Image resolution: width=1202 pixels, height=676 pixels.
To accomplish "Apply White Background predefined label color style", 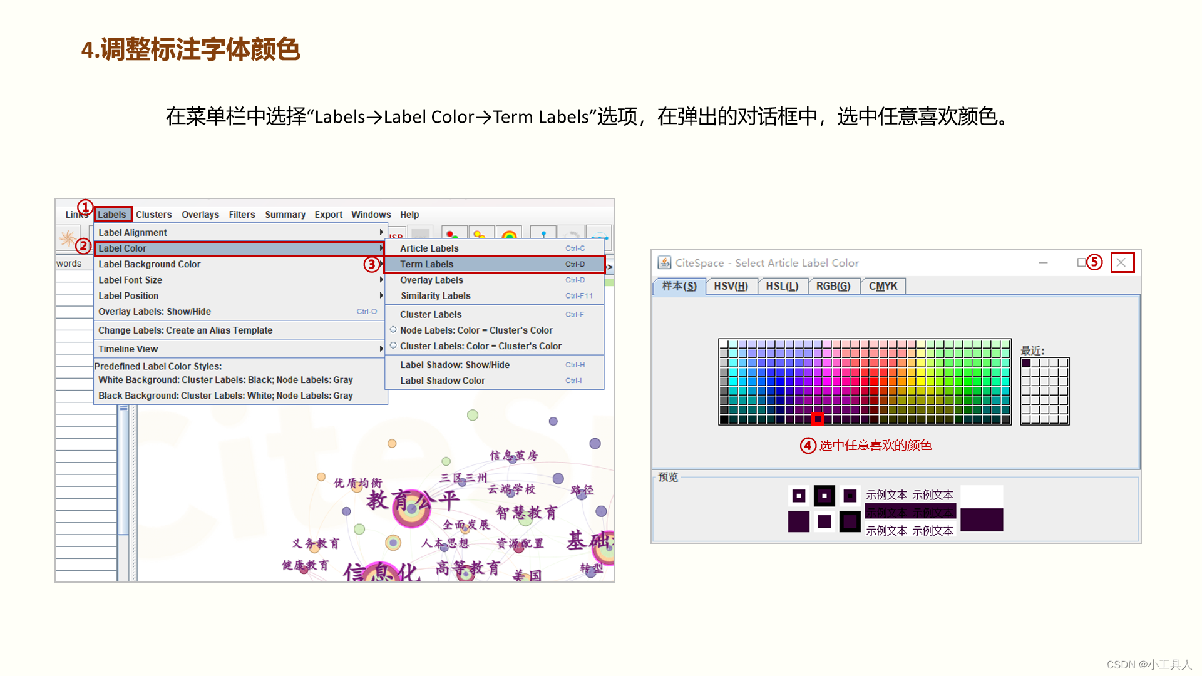I will (x=225, y=380).
